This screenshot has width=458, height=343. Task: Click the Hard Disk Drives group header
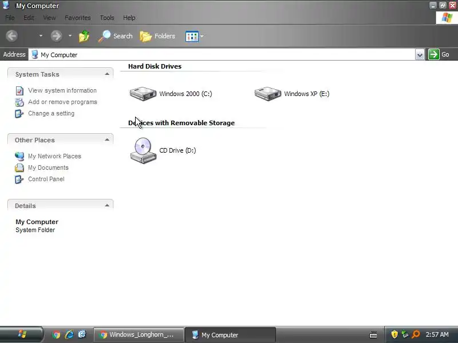coord(155,66)
